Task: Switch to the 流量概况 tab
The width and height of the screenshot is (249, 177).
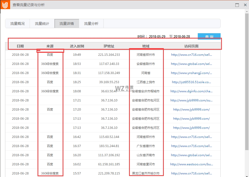Action: point(17,23)
